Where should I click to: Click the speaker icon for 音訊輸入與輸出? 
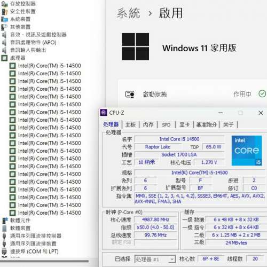click(x=4, y=50)
